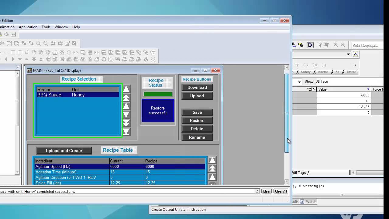Switch to the Alarms instruction tab

(x=323, y=72)
